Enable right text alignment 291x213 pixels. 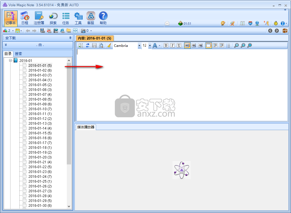(200, 45)
